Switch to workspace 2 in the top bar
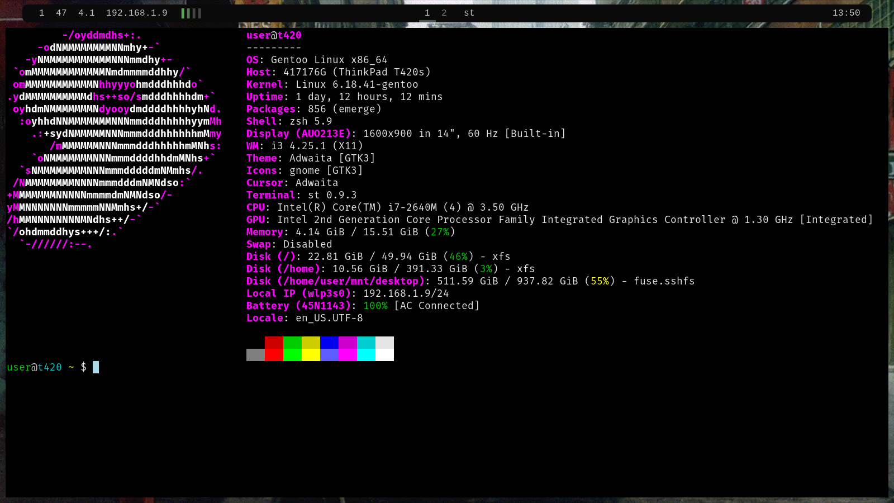 coord(444,13)
